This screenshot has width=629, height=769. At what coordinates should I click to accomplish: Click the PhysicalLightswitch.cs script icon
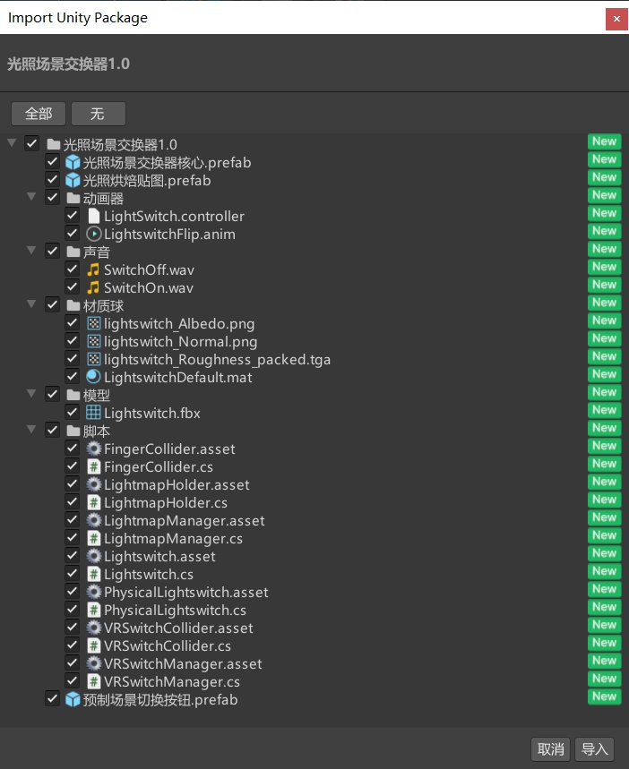click(x=93, y=611)
